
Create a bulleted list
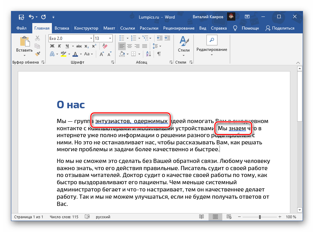click(x=122, y=38)
